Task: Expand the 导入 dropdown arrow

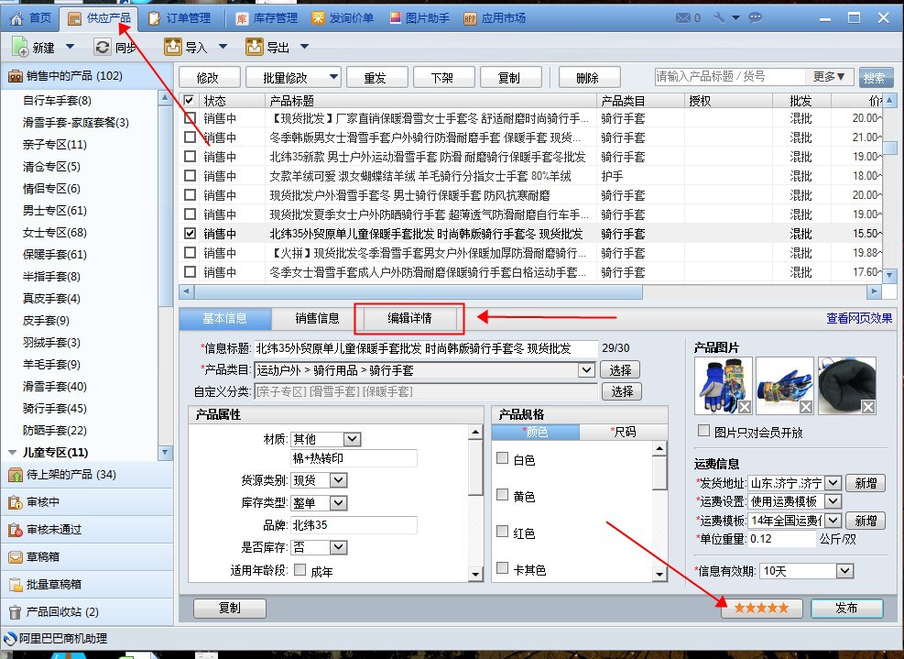Action: pos(223,46)
